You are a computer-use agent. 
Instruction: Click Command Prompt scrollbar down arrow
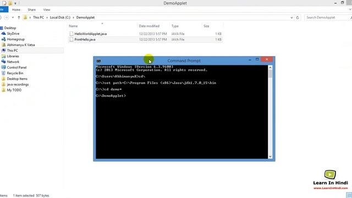point(270,156)
